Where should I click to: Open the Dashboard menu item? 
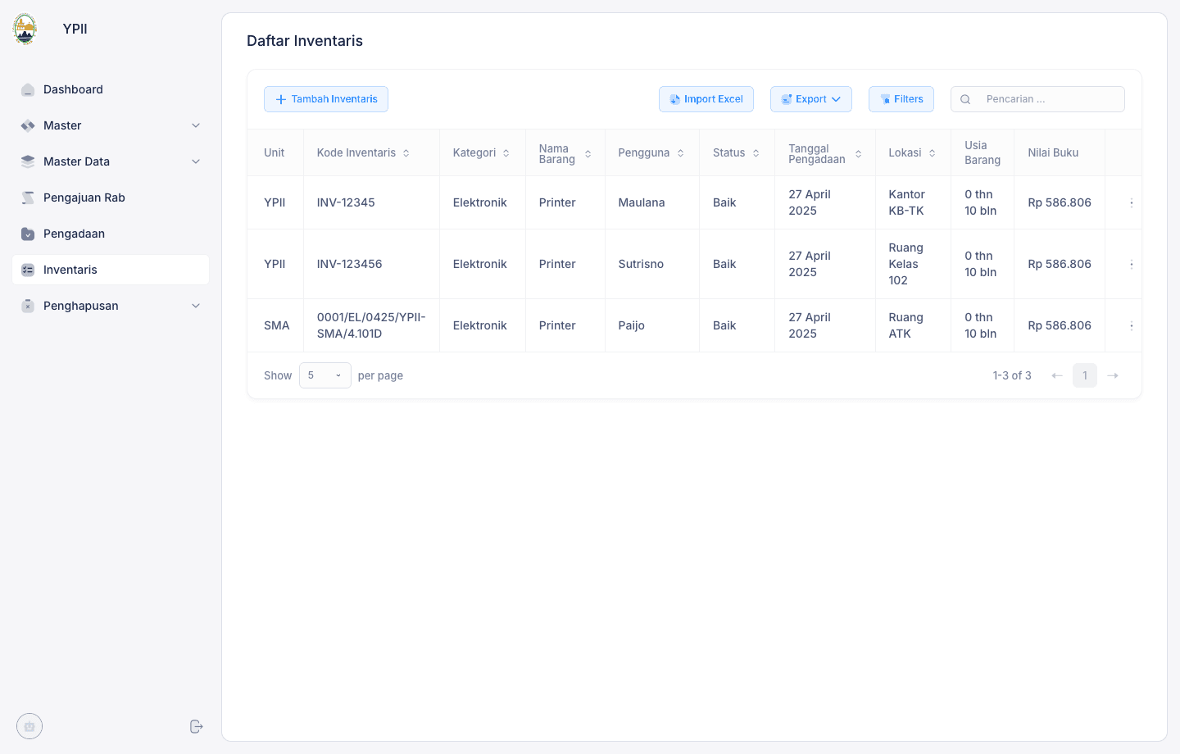click(x=111, y=89)
